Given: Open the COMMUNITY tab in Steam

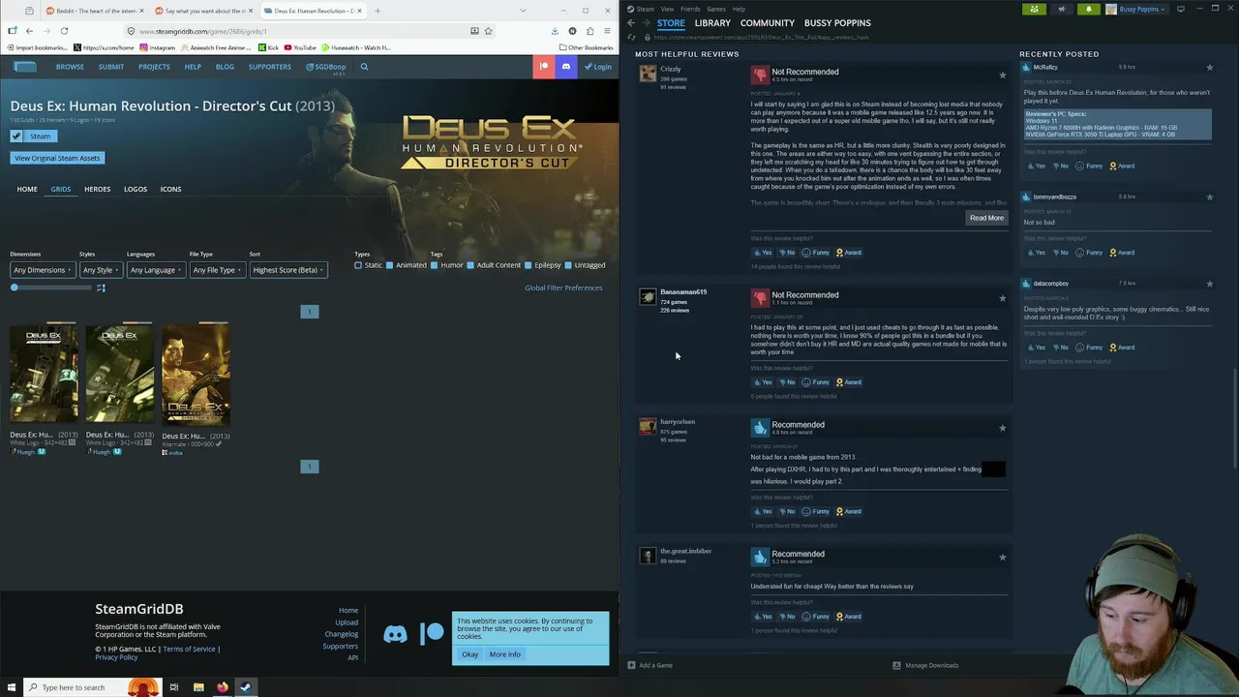Looking at the screenshot, I should point(768,23).
